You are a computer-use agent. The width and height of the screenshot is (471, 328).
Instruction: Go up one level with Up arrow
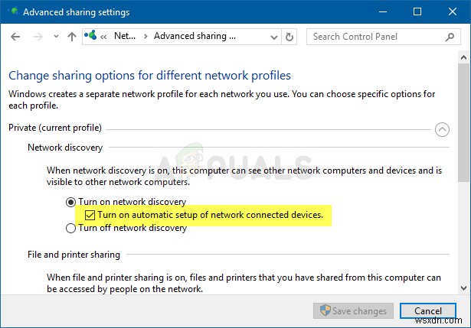(x=72, y=36)
